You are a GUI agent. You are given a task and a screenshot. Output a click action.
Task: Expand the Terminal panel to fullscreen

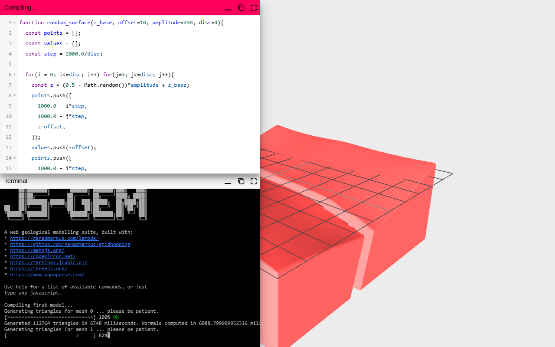pyautogui.click(x=254, y=181)
